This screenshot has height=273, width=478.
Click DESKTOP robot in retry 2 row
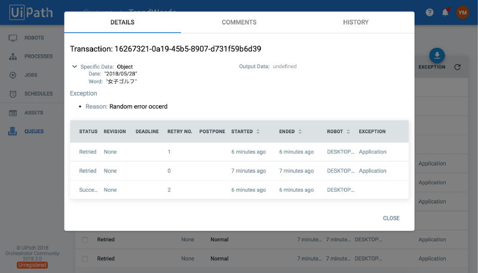coord(341,190)
